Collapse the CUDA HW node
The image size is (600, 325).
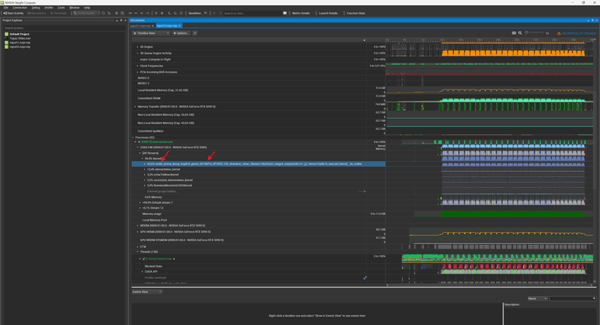(138, 147)
